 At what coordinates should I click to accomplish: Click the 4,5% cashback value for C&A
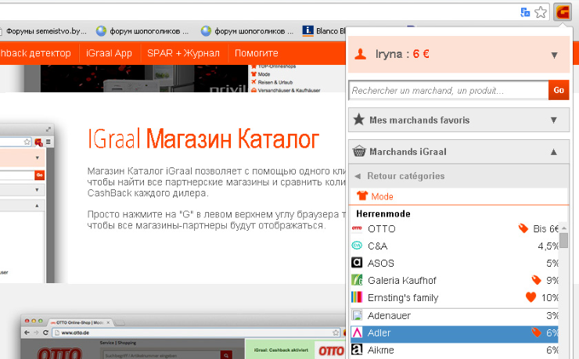pos(548,246)
